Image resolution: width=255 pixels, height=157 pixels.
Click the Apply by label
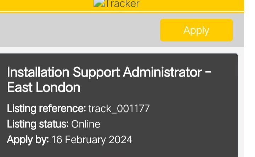[x=28, y=140]
